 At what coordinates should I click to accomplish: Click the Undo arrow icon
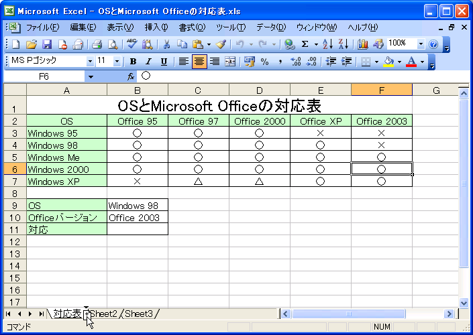[240, 44]
